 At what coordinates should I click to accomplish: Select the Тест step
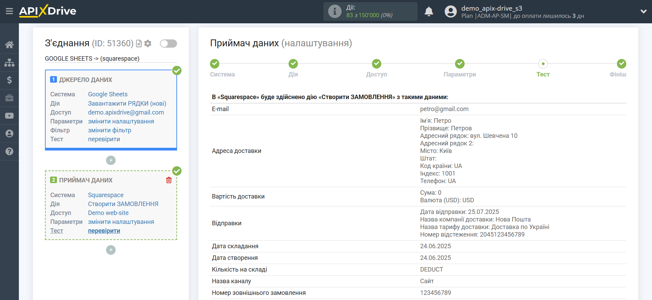[543, 64]
